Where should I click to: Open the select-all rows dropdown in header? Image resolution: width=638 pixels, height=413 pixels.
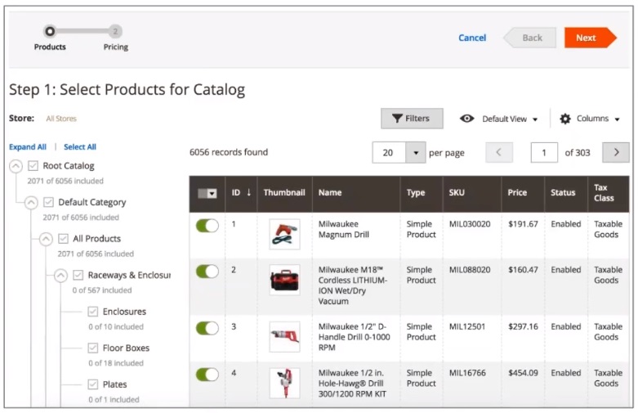click(x=212, y=193)
